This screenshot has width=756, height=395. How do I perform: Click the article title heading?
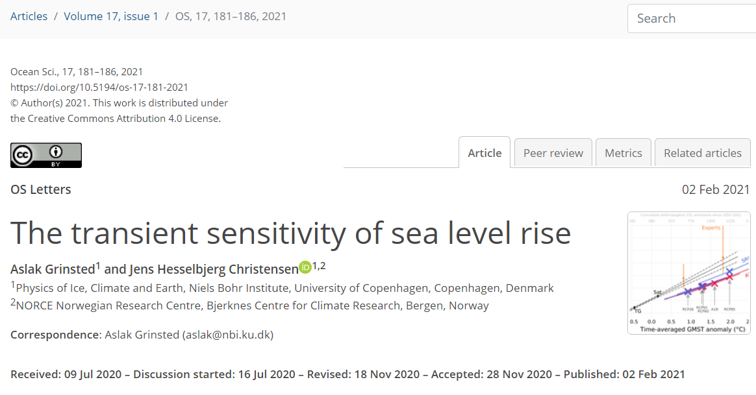[290, 232]
